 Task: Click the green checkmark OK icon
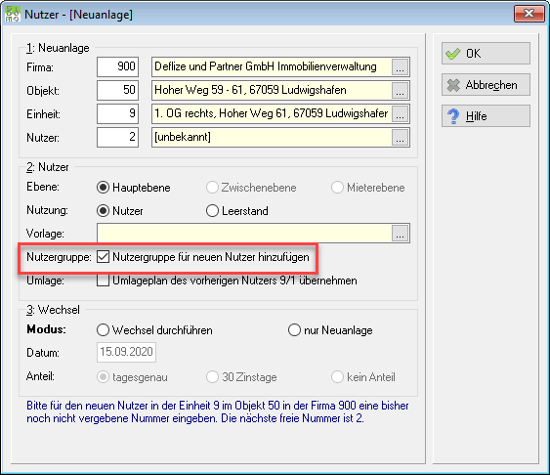pyautogui.click(x=452, y=54)
